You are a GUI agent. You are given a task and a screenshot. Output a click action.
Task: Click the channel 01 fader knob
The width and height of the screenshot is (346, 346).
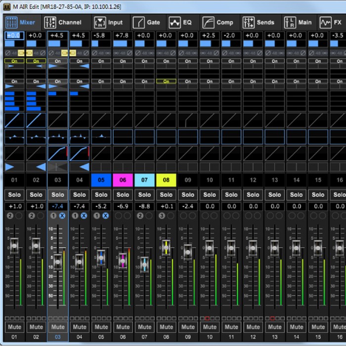[14, 246]
